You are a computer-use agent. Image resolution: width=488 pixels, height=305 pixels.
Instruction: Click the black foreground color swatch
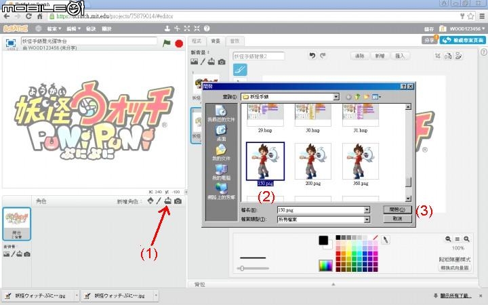click(x=323, y=240)
